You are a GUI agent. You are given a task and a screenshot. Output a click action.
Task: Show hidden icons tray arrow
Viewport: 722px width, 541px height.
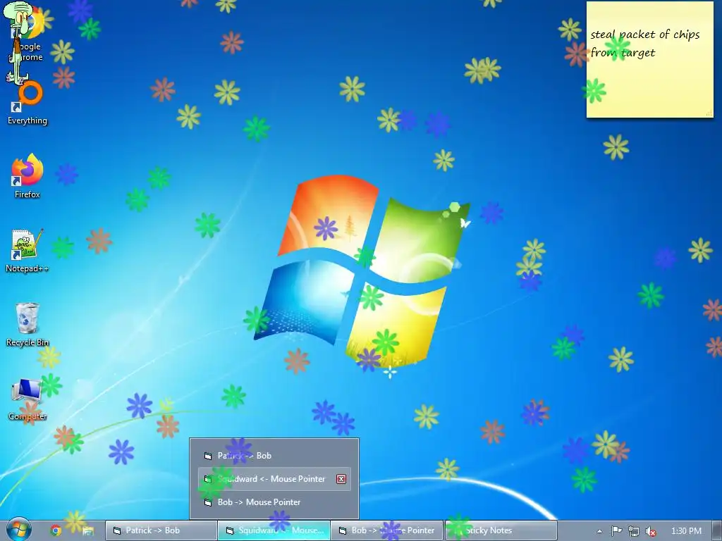599,531
